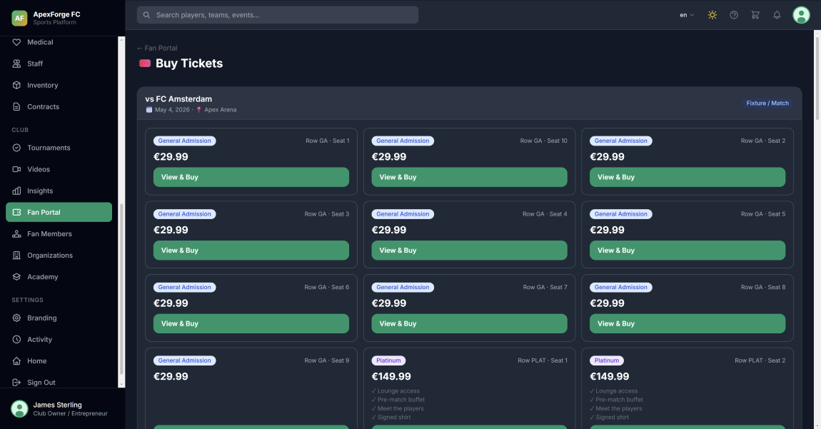Select the Medical heart icon in sidebar
This screenshot has height=429, width=821.
coord(16,41)
